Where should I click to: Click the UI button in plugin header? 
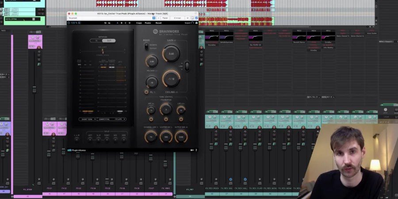tap(188, 18)
